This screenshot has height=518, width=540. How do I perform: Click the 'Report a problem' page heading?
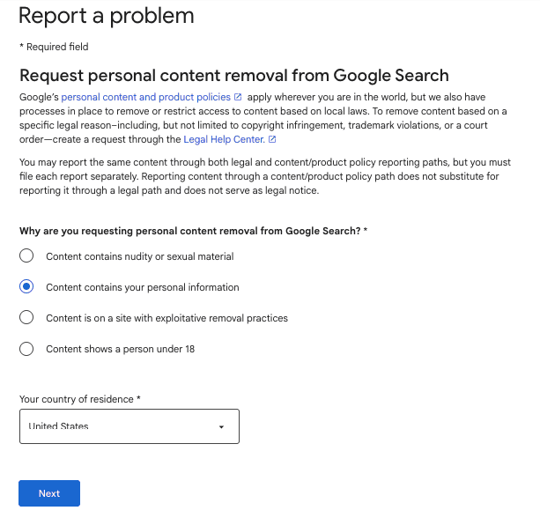pos(106,16)
